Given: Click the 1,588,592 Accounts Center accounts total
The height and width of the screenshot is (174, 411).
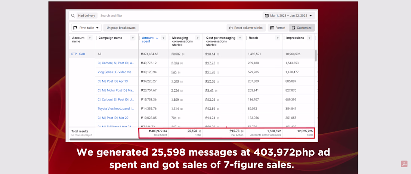Looking at the screenshot, I should pos(274,131).
